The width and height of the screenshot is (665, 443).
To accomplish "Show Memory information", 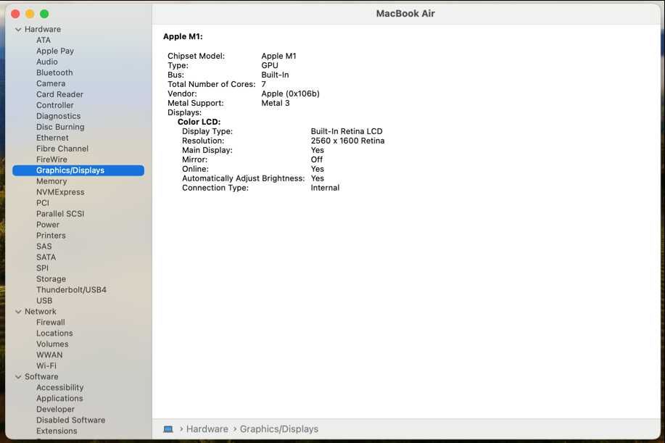I will click(51, 181).
